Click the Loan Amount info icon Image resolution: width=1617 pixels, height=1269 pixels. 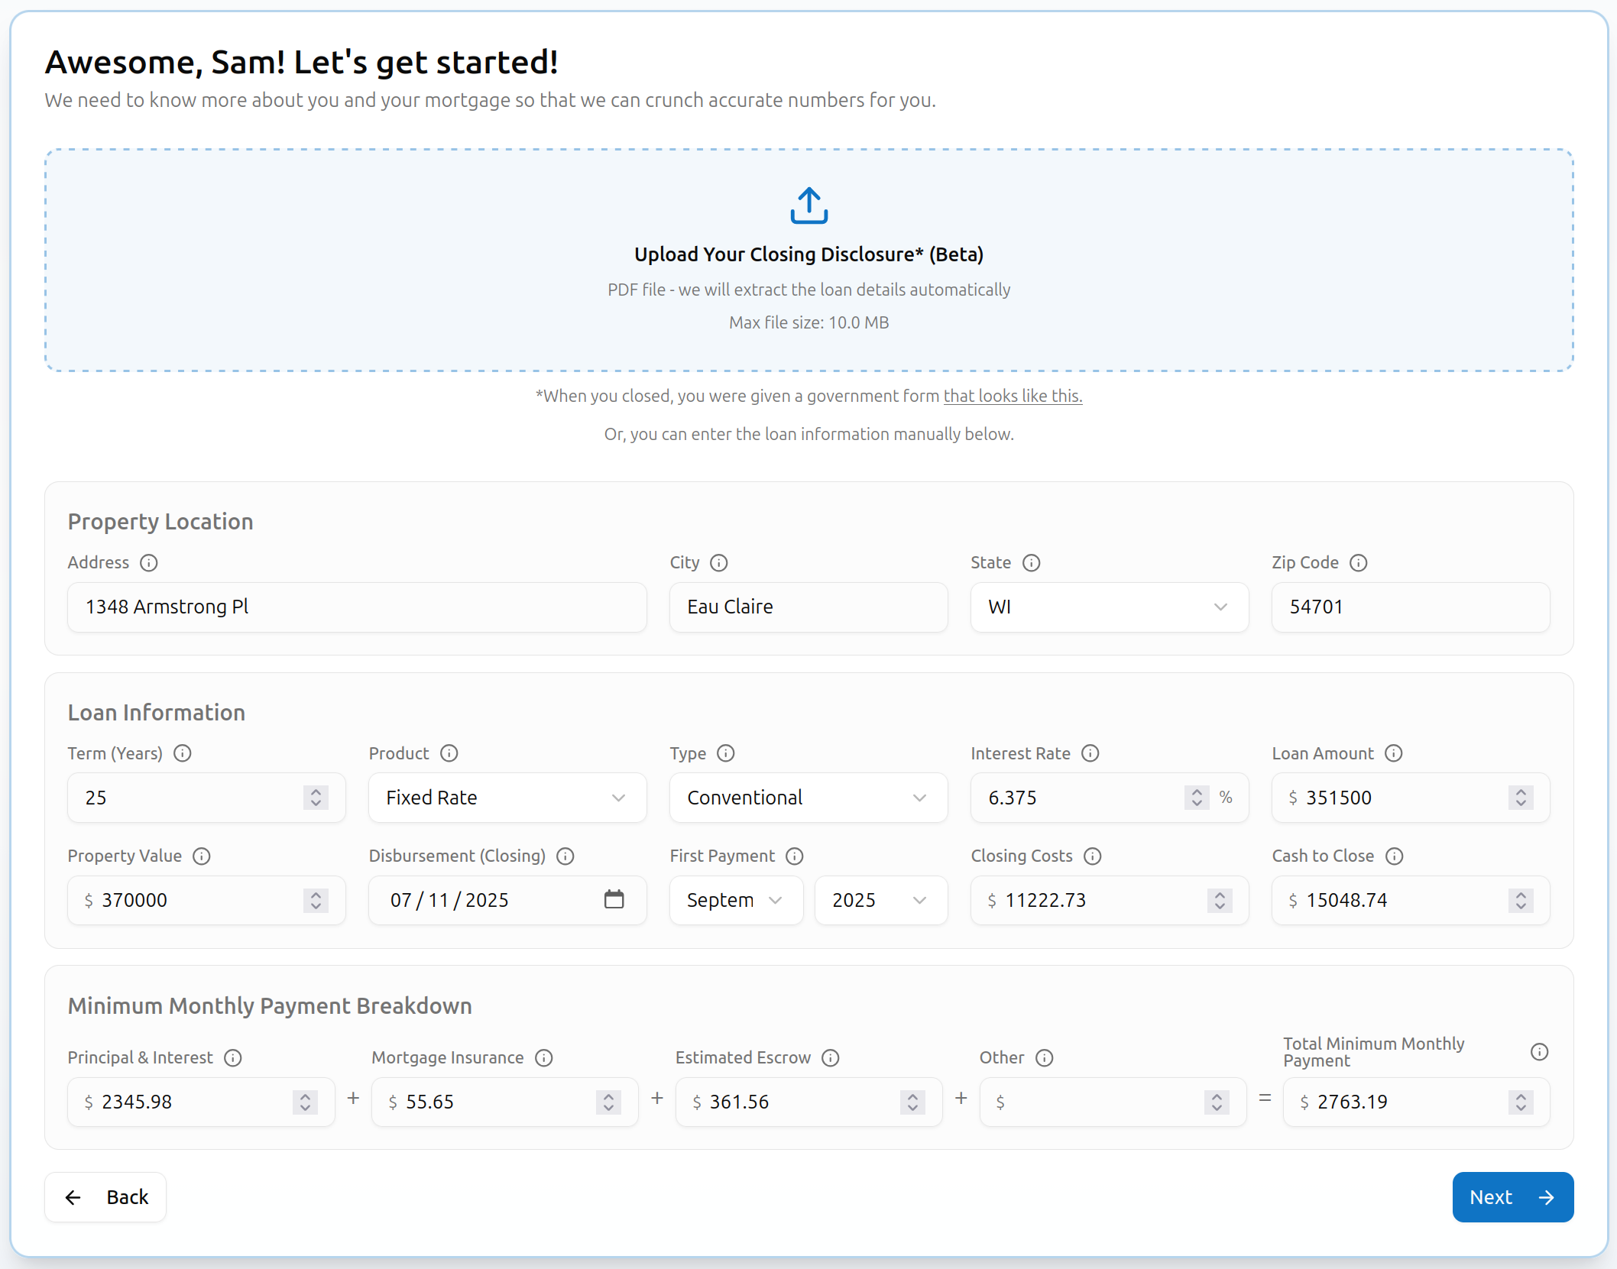coord(1394,753)
